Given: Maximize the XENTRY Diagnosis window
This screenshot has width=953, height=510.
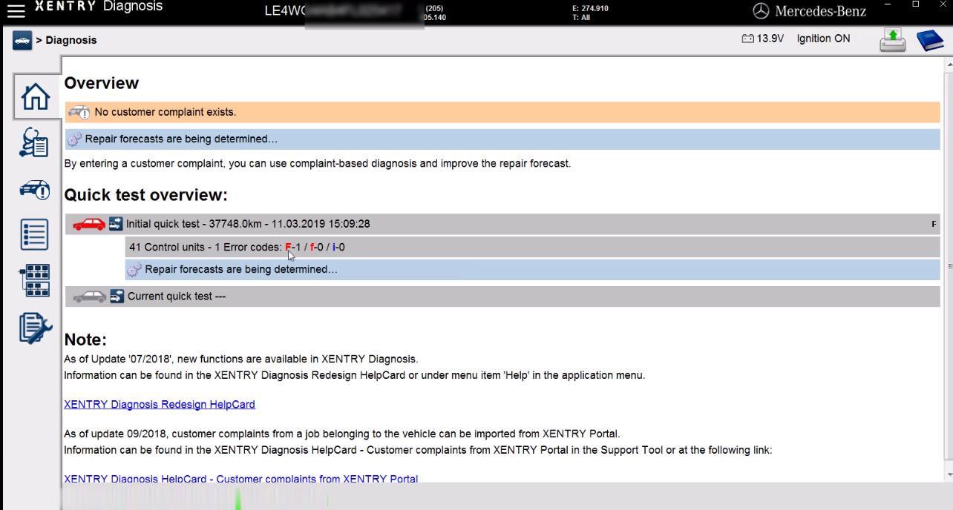Looking at the screenshot, I should pos(916,4).
